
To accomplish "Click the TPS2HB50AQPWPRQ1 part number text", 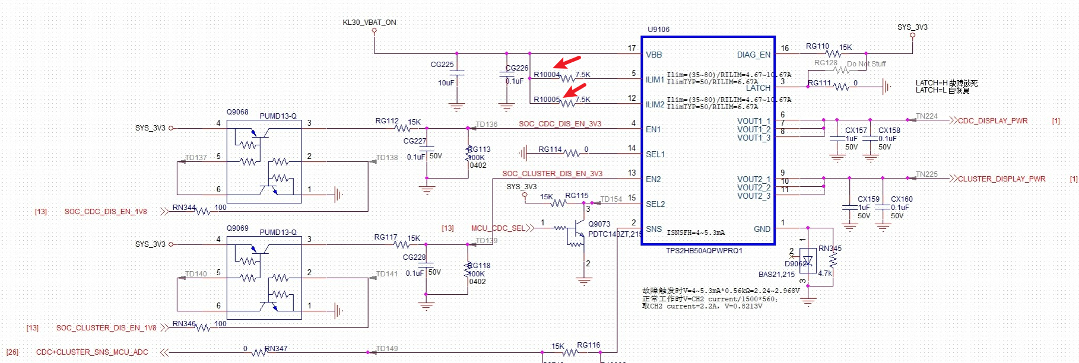I will click(x=704, y=251).
